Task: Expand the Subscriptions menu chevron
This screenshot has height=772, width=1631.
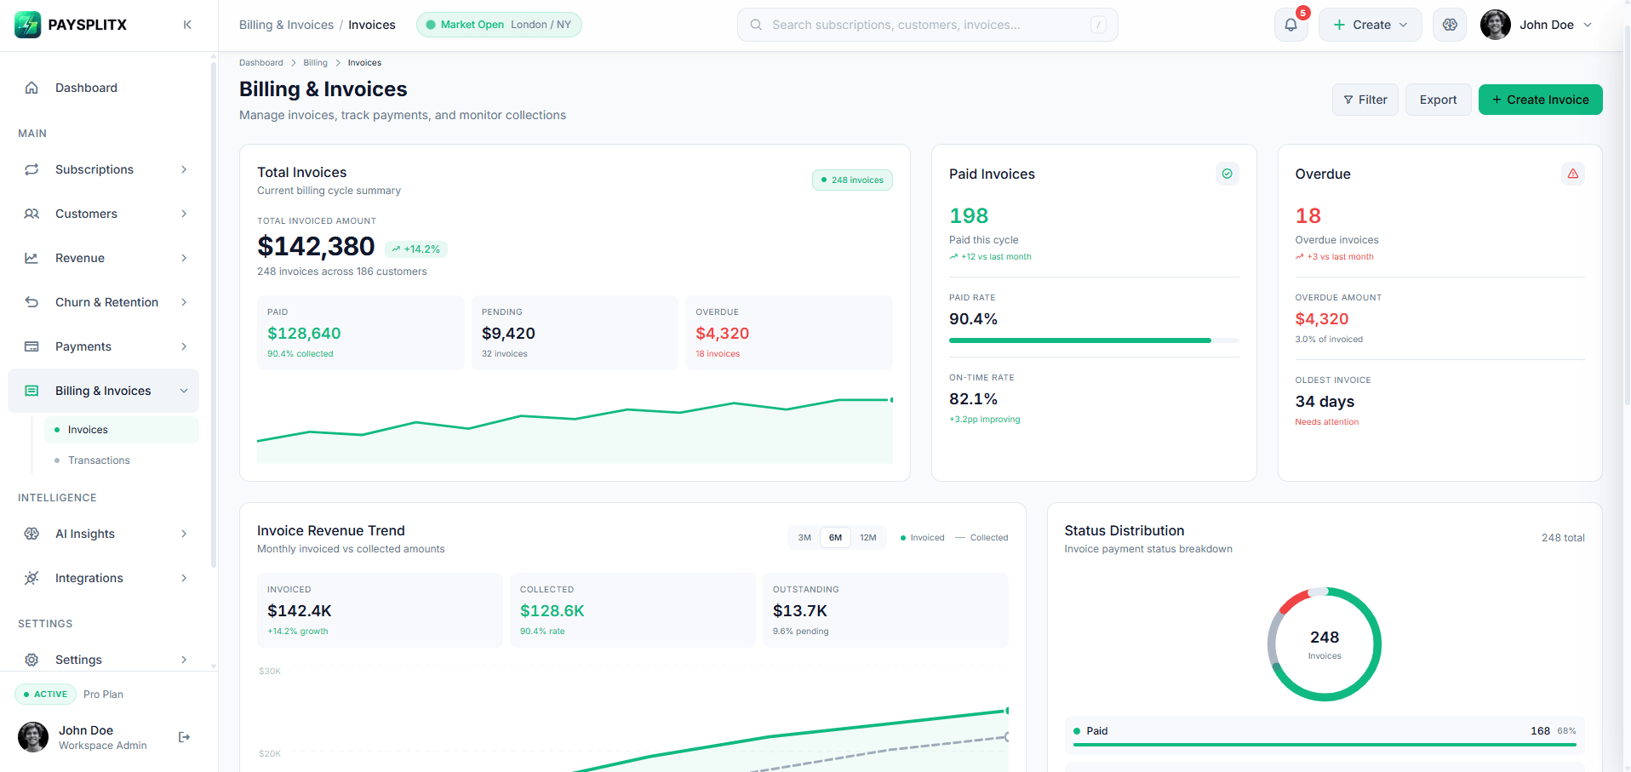Action: click(x=184, y=169)
